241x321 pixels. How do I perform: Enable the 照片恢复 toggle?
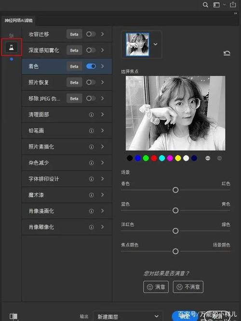tap(91, 82)
